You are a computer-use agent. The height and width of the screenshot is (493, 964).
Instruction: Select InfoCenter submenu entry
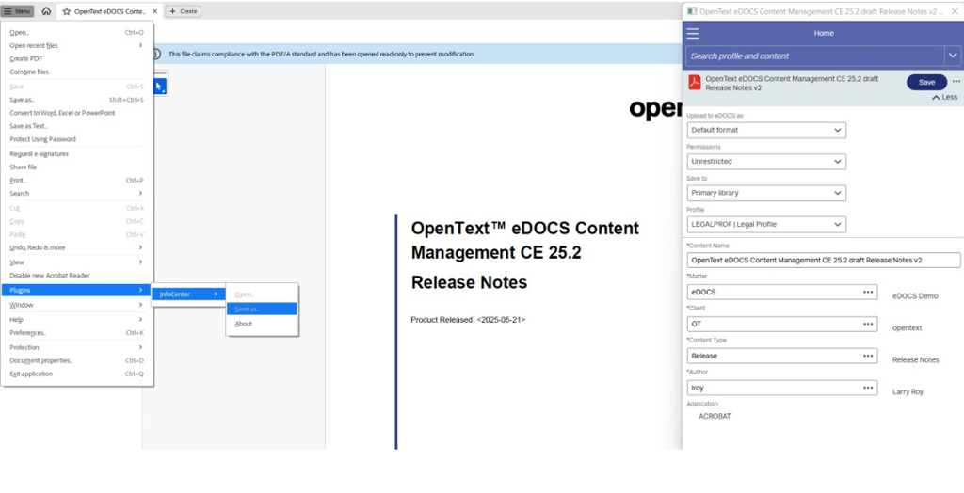coord(188,294)
